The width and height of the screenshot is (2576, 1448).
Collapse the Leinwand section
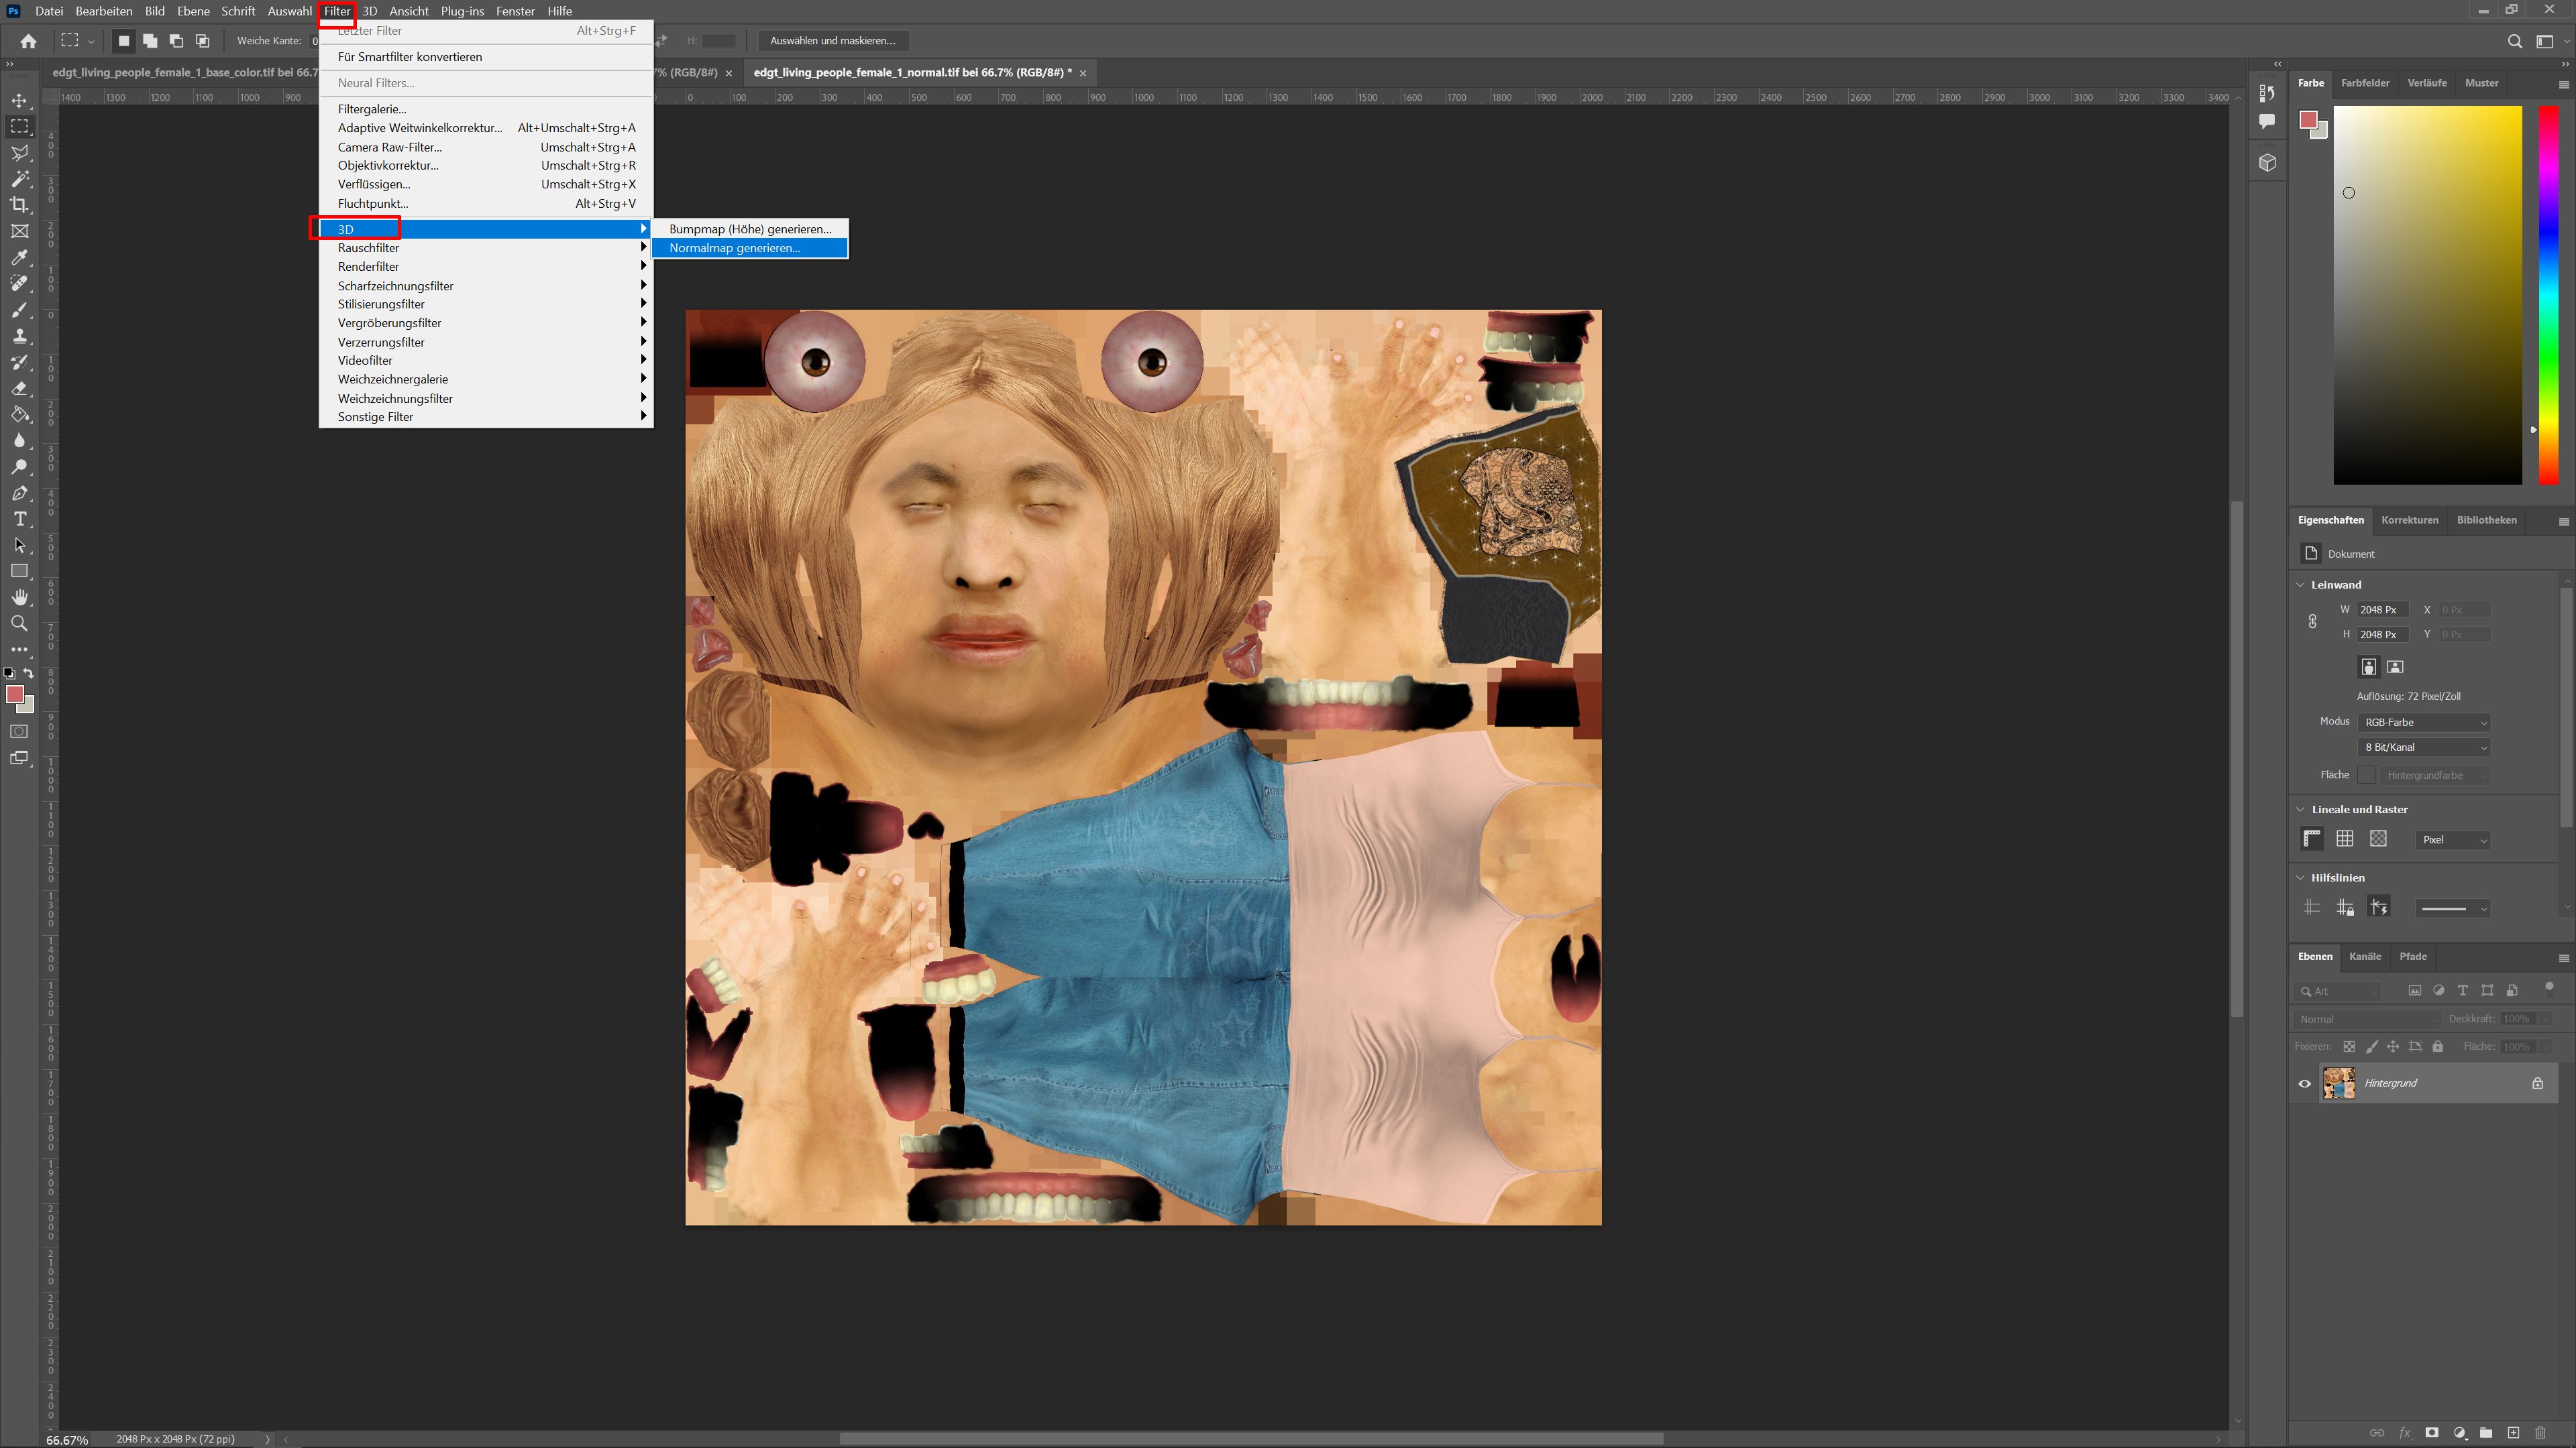click(x=2300, y=585)
